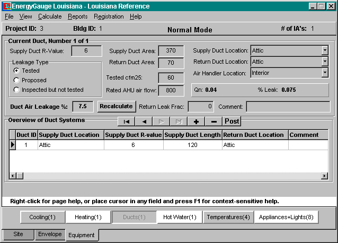Viewport: 338px width, 243px height.
Task: Click the Post button
Action: pos(232,121)
